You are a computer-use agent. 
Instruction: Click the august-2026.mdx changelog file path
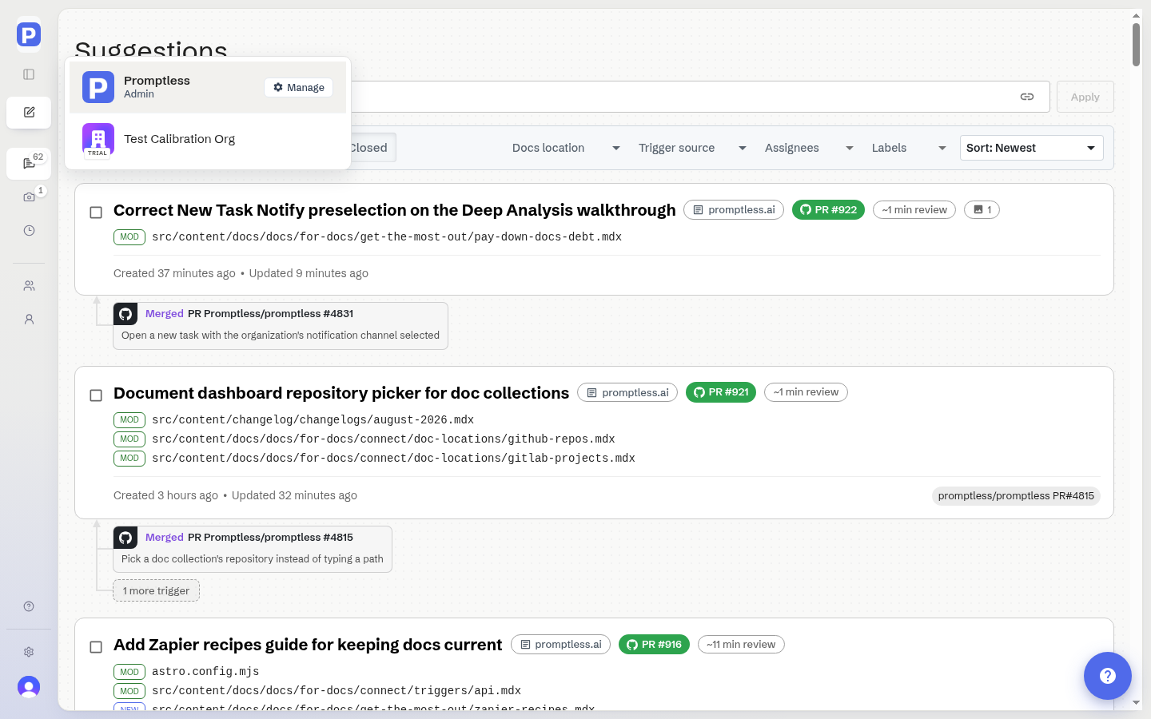click(x=313, y=420)
